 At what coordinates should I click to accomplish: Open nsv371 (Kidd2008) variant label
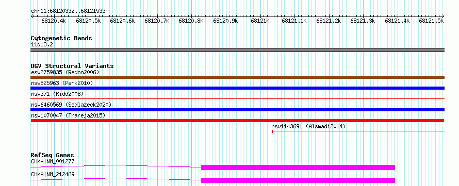57,94
